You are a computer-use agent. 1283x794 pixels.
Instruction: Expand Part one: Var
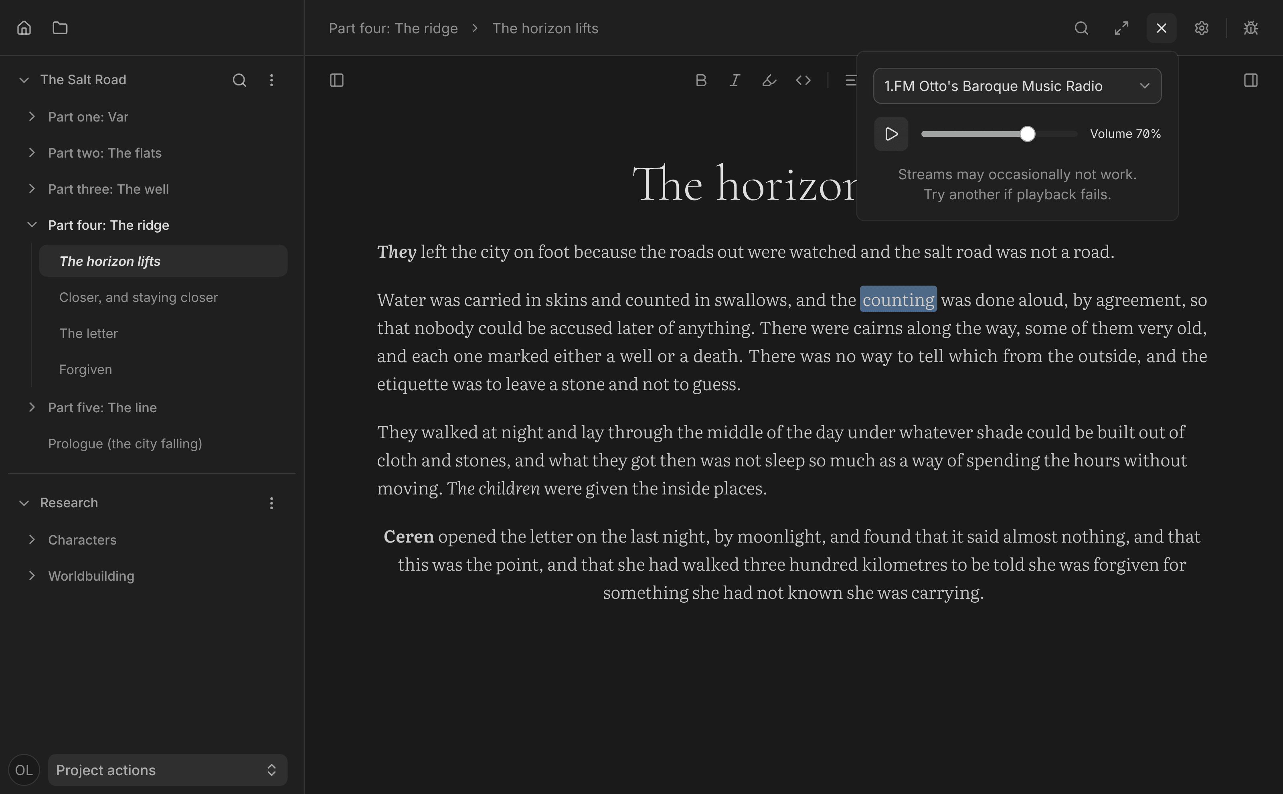pyautogui.click(x=32, y=117)
